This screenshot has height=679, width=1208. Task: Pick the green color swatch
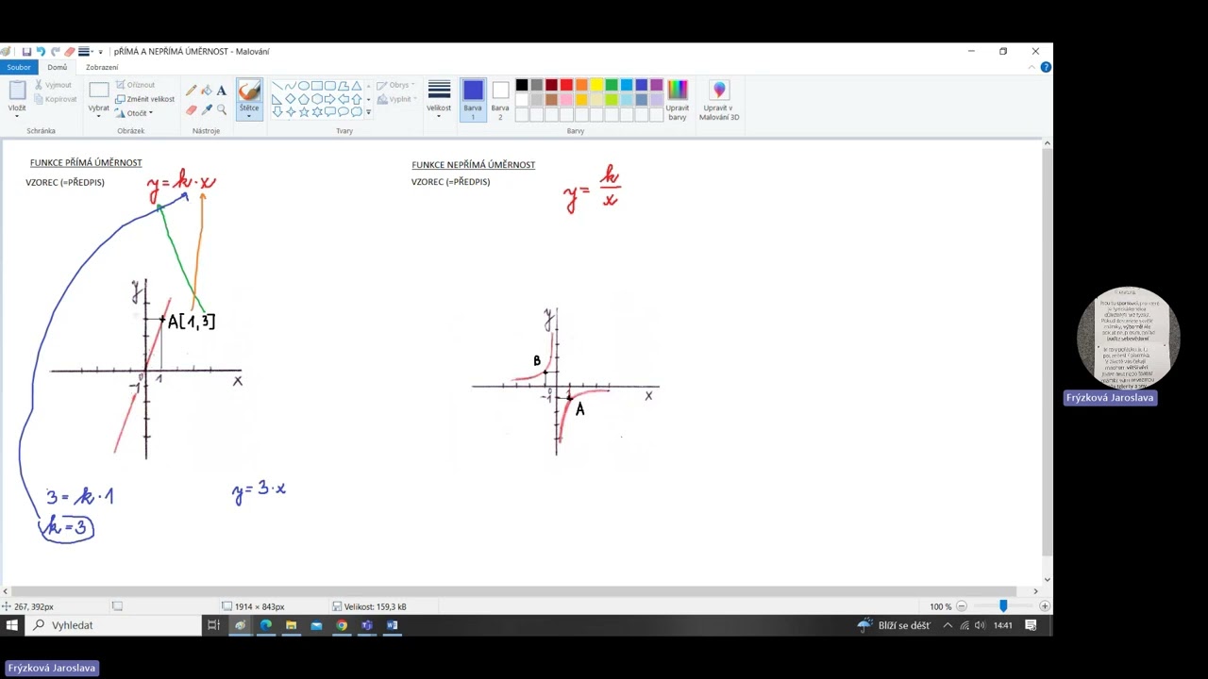[612, 85]
